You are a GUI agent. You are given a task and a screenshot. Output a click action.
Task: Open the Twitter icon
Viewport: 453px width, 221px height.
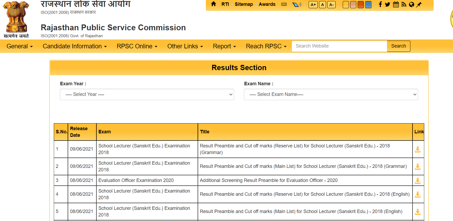387,5
